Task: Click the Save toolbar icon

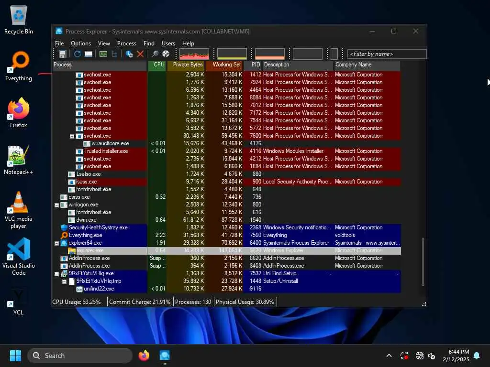Action: click(x=63, y=54)
